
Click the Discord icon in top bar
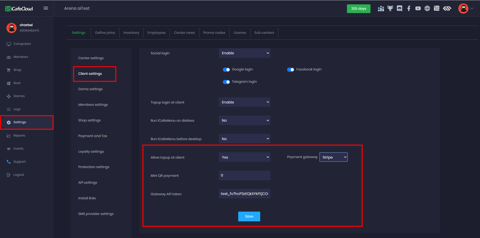click(399, 8)
